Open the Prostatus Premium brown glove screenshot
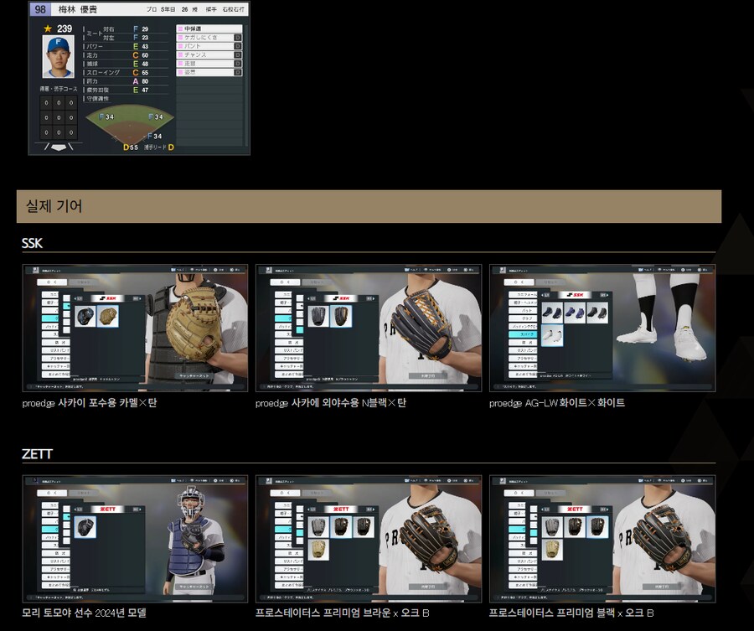The height and width of the screenshot is (631, 754). pyautogui.click(x=369, y=539)
